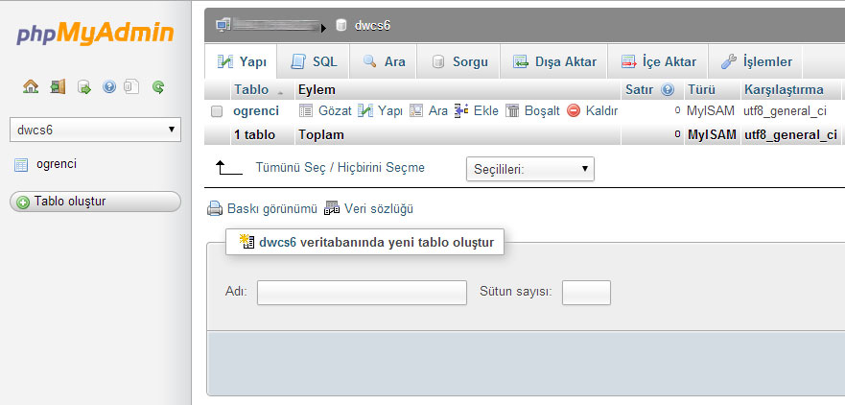Click the Ekle insert icon for ogrenci
Image resolution: width=845 pixels, height=405 pixels.
(461, 111)
